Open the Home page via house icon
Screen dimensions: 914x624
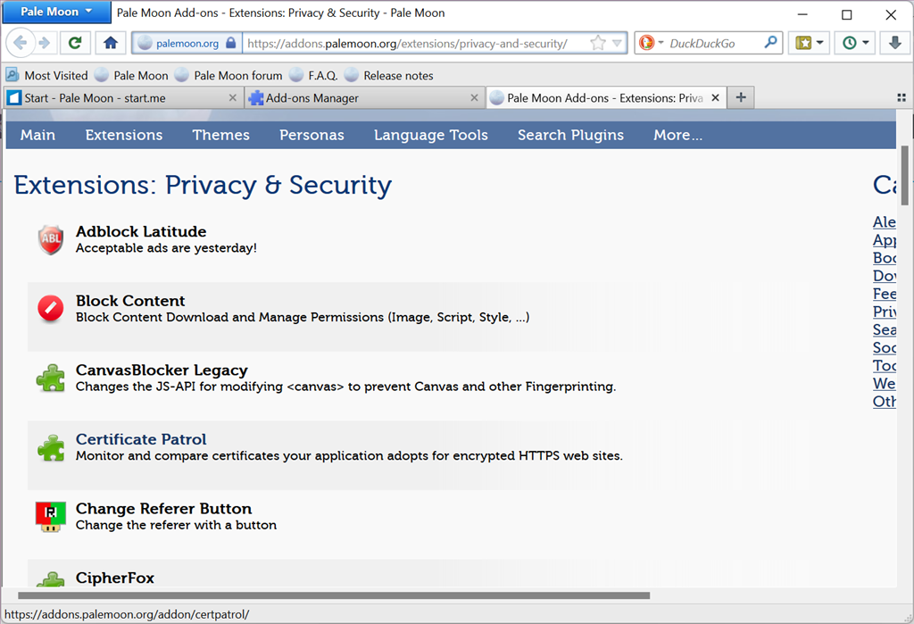pos(110,43)
